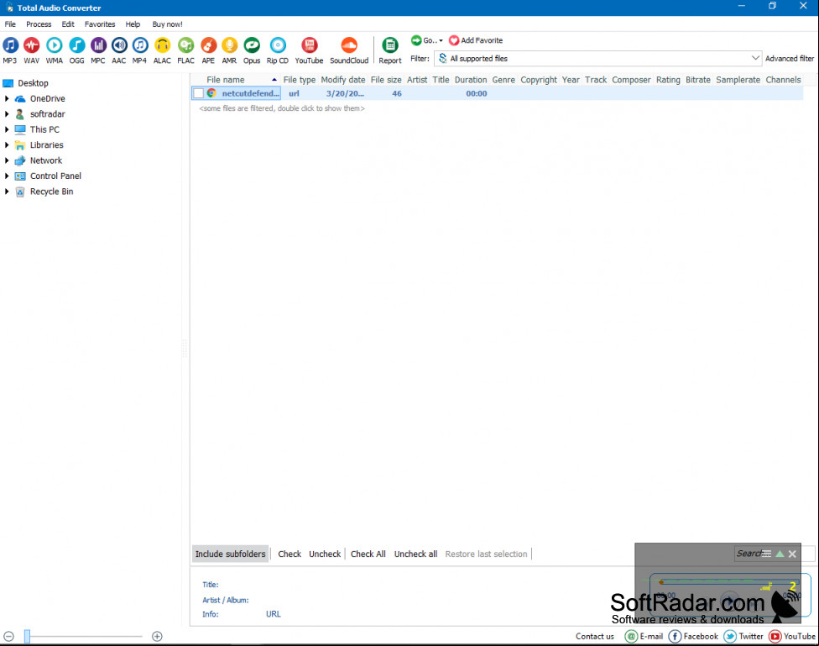Image resolution: width=819 pixels, height=646 pixels.
Task: Expand the Recycle Bin tree node
Action: pos(7,192)
